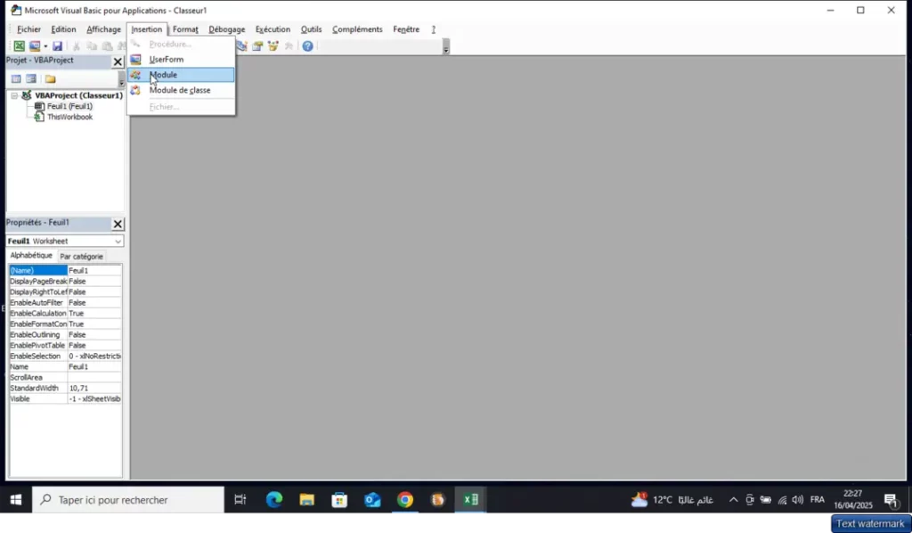Collapse the VBAProject (Classeur1) tree node

12,95
